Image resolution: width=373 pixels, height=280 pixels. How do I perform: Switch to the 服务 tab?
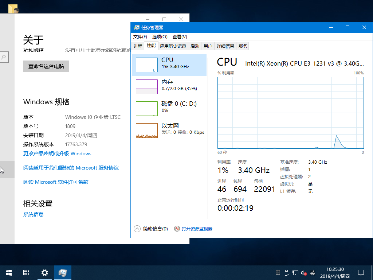(x=243, y=46)
